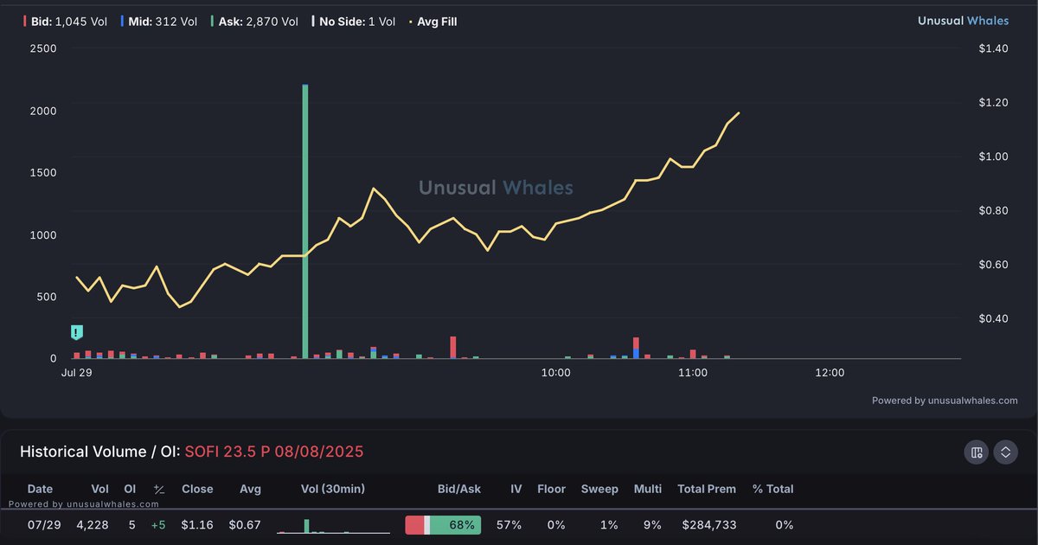
Task: Sort by the Total Prem column header
Action: 707,489
